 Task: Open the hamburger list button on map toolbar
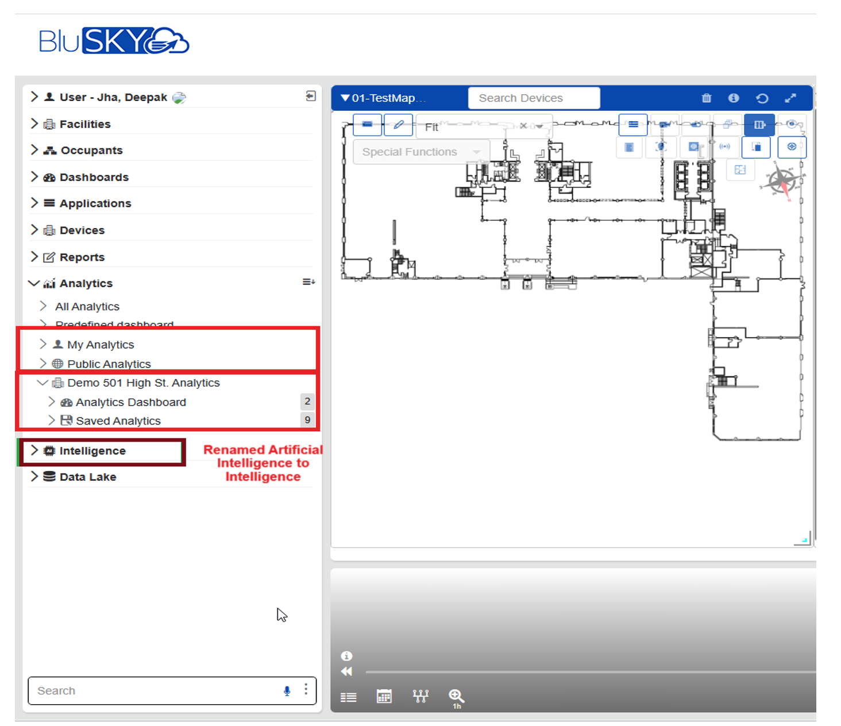pyautogui.click(x=633, y=125)
